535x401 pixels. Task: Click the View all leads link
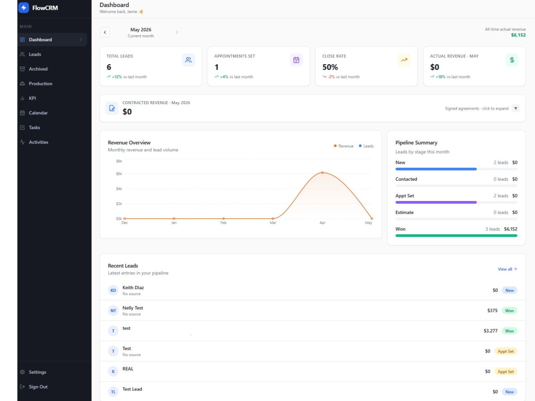click(x=507, y=269)
